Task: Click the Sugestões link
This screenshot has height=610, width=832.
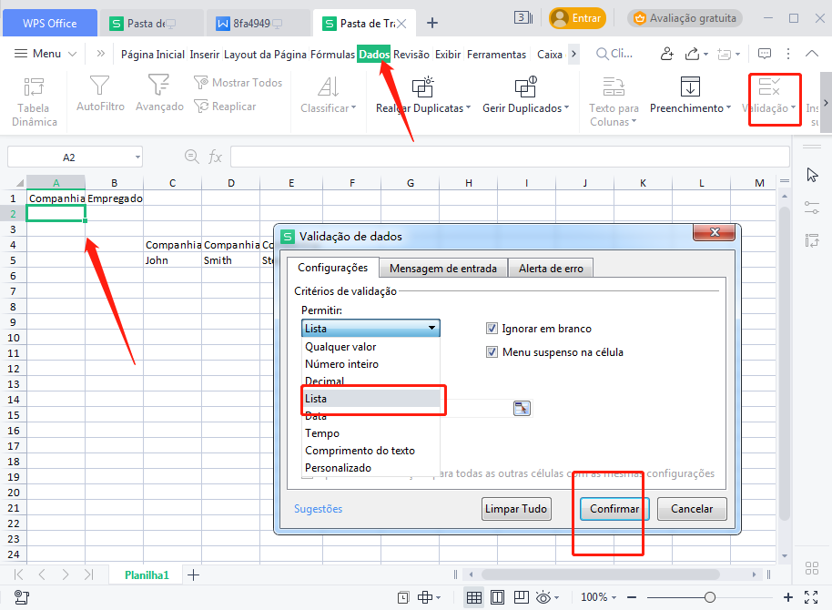Action: [319, 509]
